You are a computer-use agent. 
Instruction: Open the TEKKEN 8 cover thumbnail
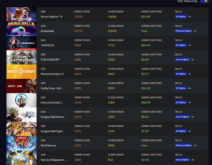click(x=21, y=43)
